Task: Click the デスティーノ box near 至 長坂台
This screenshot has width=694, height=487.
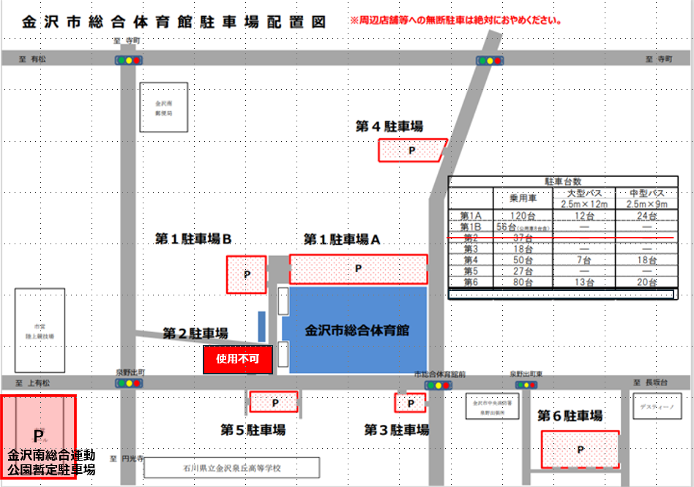Action: pyautogui.click(x=657, y=405)
